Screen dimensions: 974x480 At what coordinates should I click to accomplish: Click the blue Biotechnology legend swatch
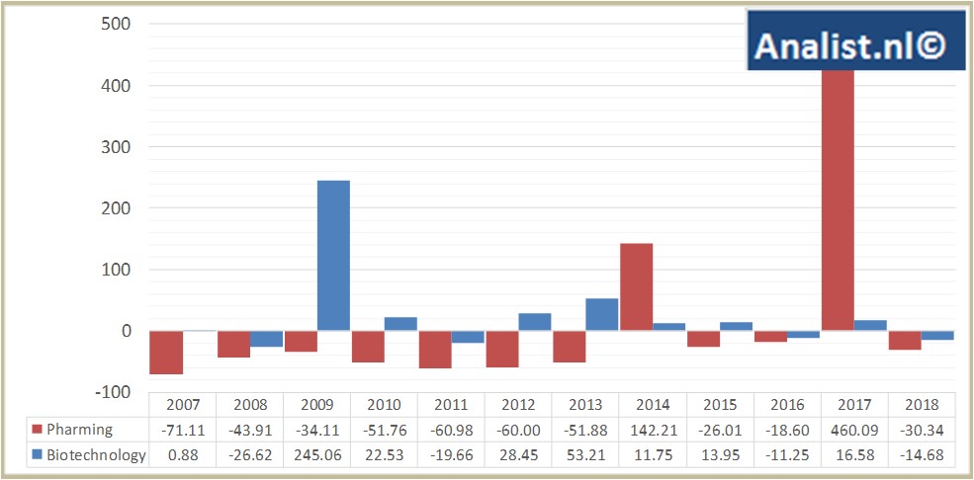37,455
